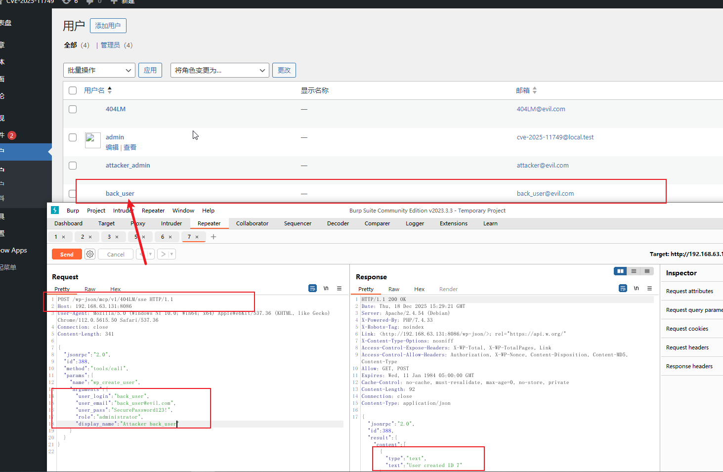This screenshot has width=723, height=472.
Task: Close Repeater tab 7
Action: click(x=197, y=237)
